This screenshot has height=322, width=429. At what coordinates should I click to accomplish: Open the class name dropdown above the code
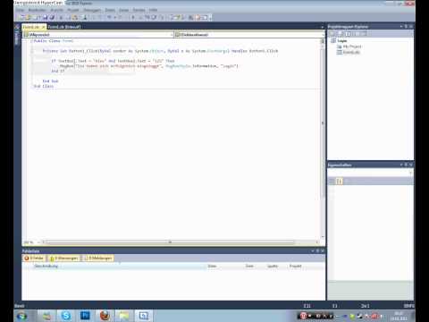click(x=98, y=35)
